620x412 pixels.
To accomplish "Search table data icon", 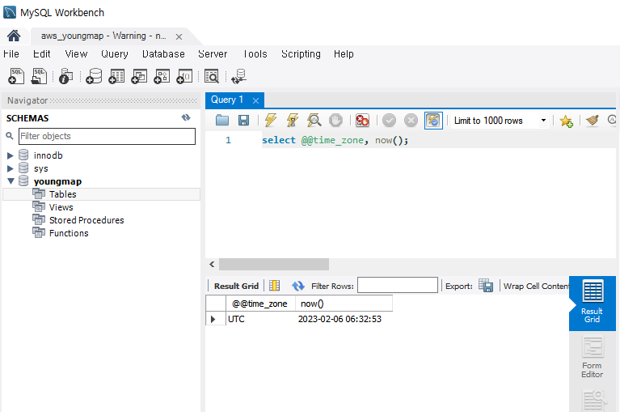I will click(212, 76).
